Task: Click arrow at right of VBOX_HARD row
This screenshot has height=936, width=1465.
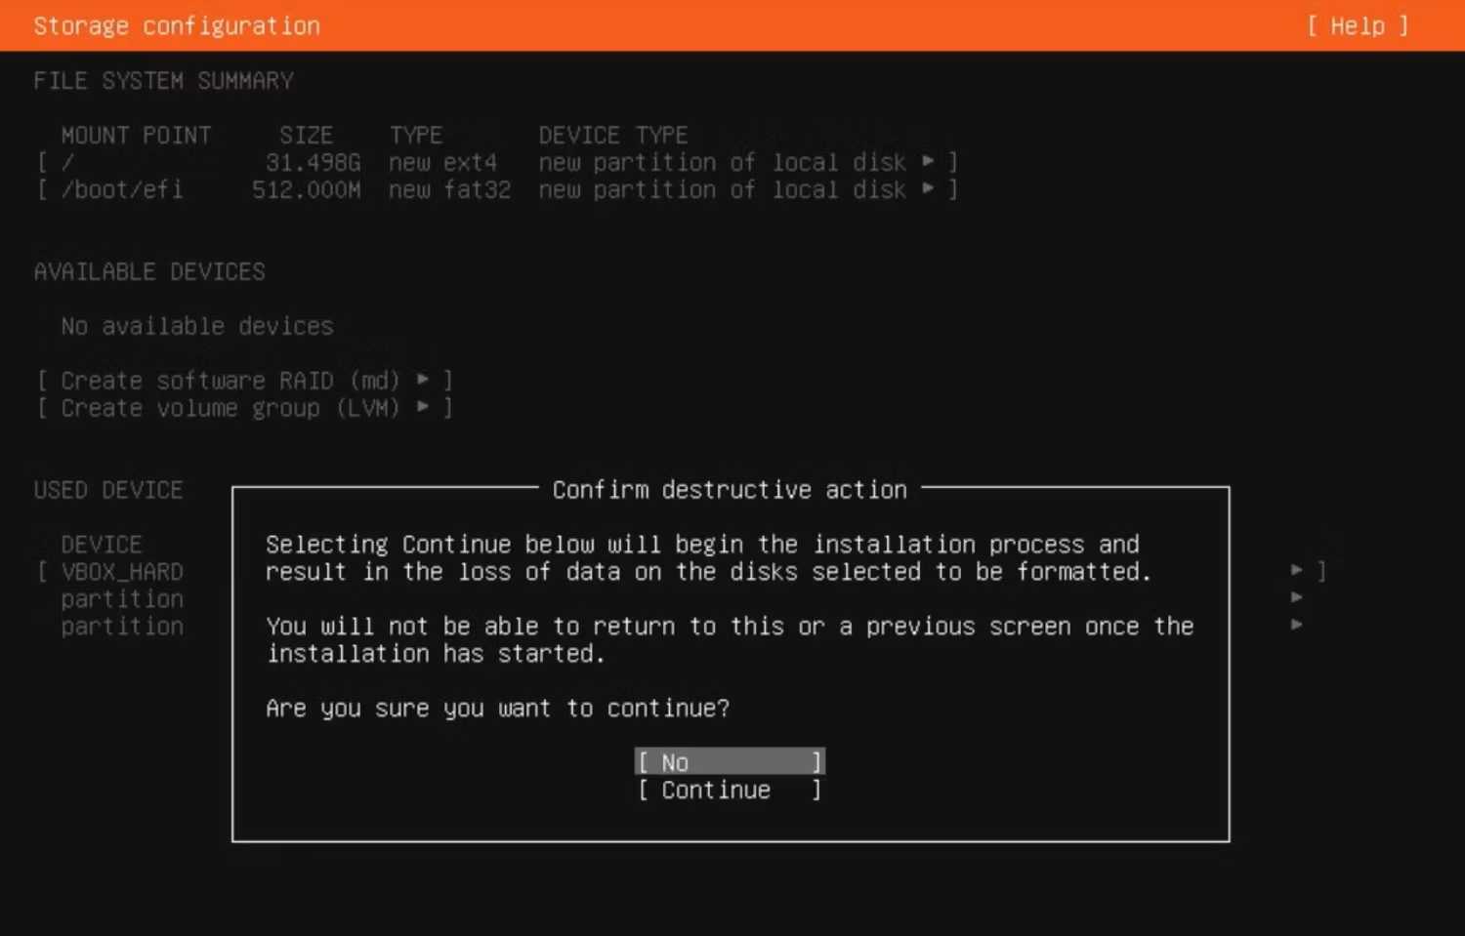Action: [1297, 570]
